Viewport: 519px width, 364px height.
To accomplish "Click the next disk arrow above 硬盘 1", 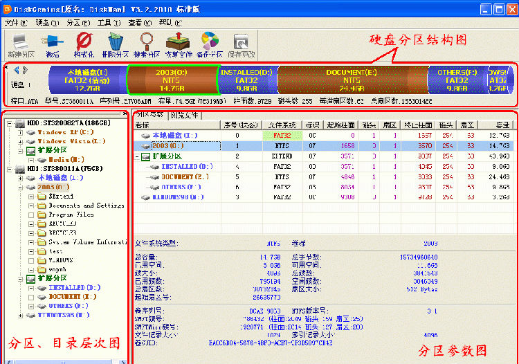I will coord(26,70).
